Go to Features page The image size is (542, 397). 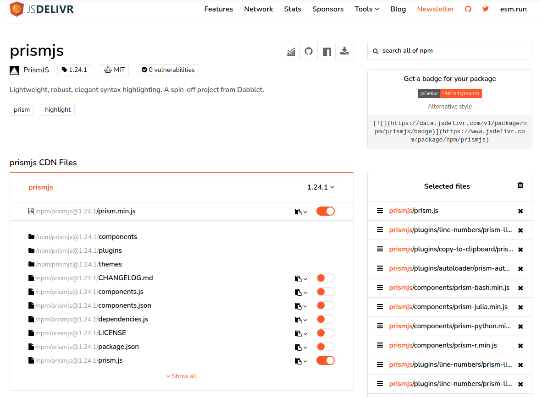point(218,9)
